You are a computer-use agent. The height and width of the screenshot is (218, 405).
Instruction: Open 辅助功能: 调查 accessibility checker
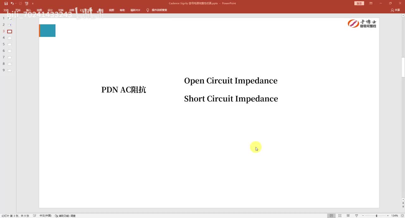coord(65,216)
